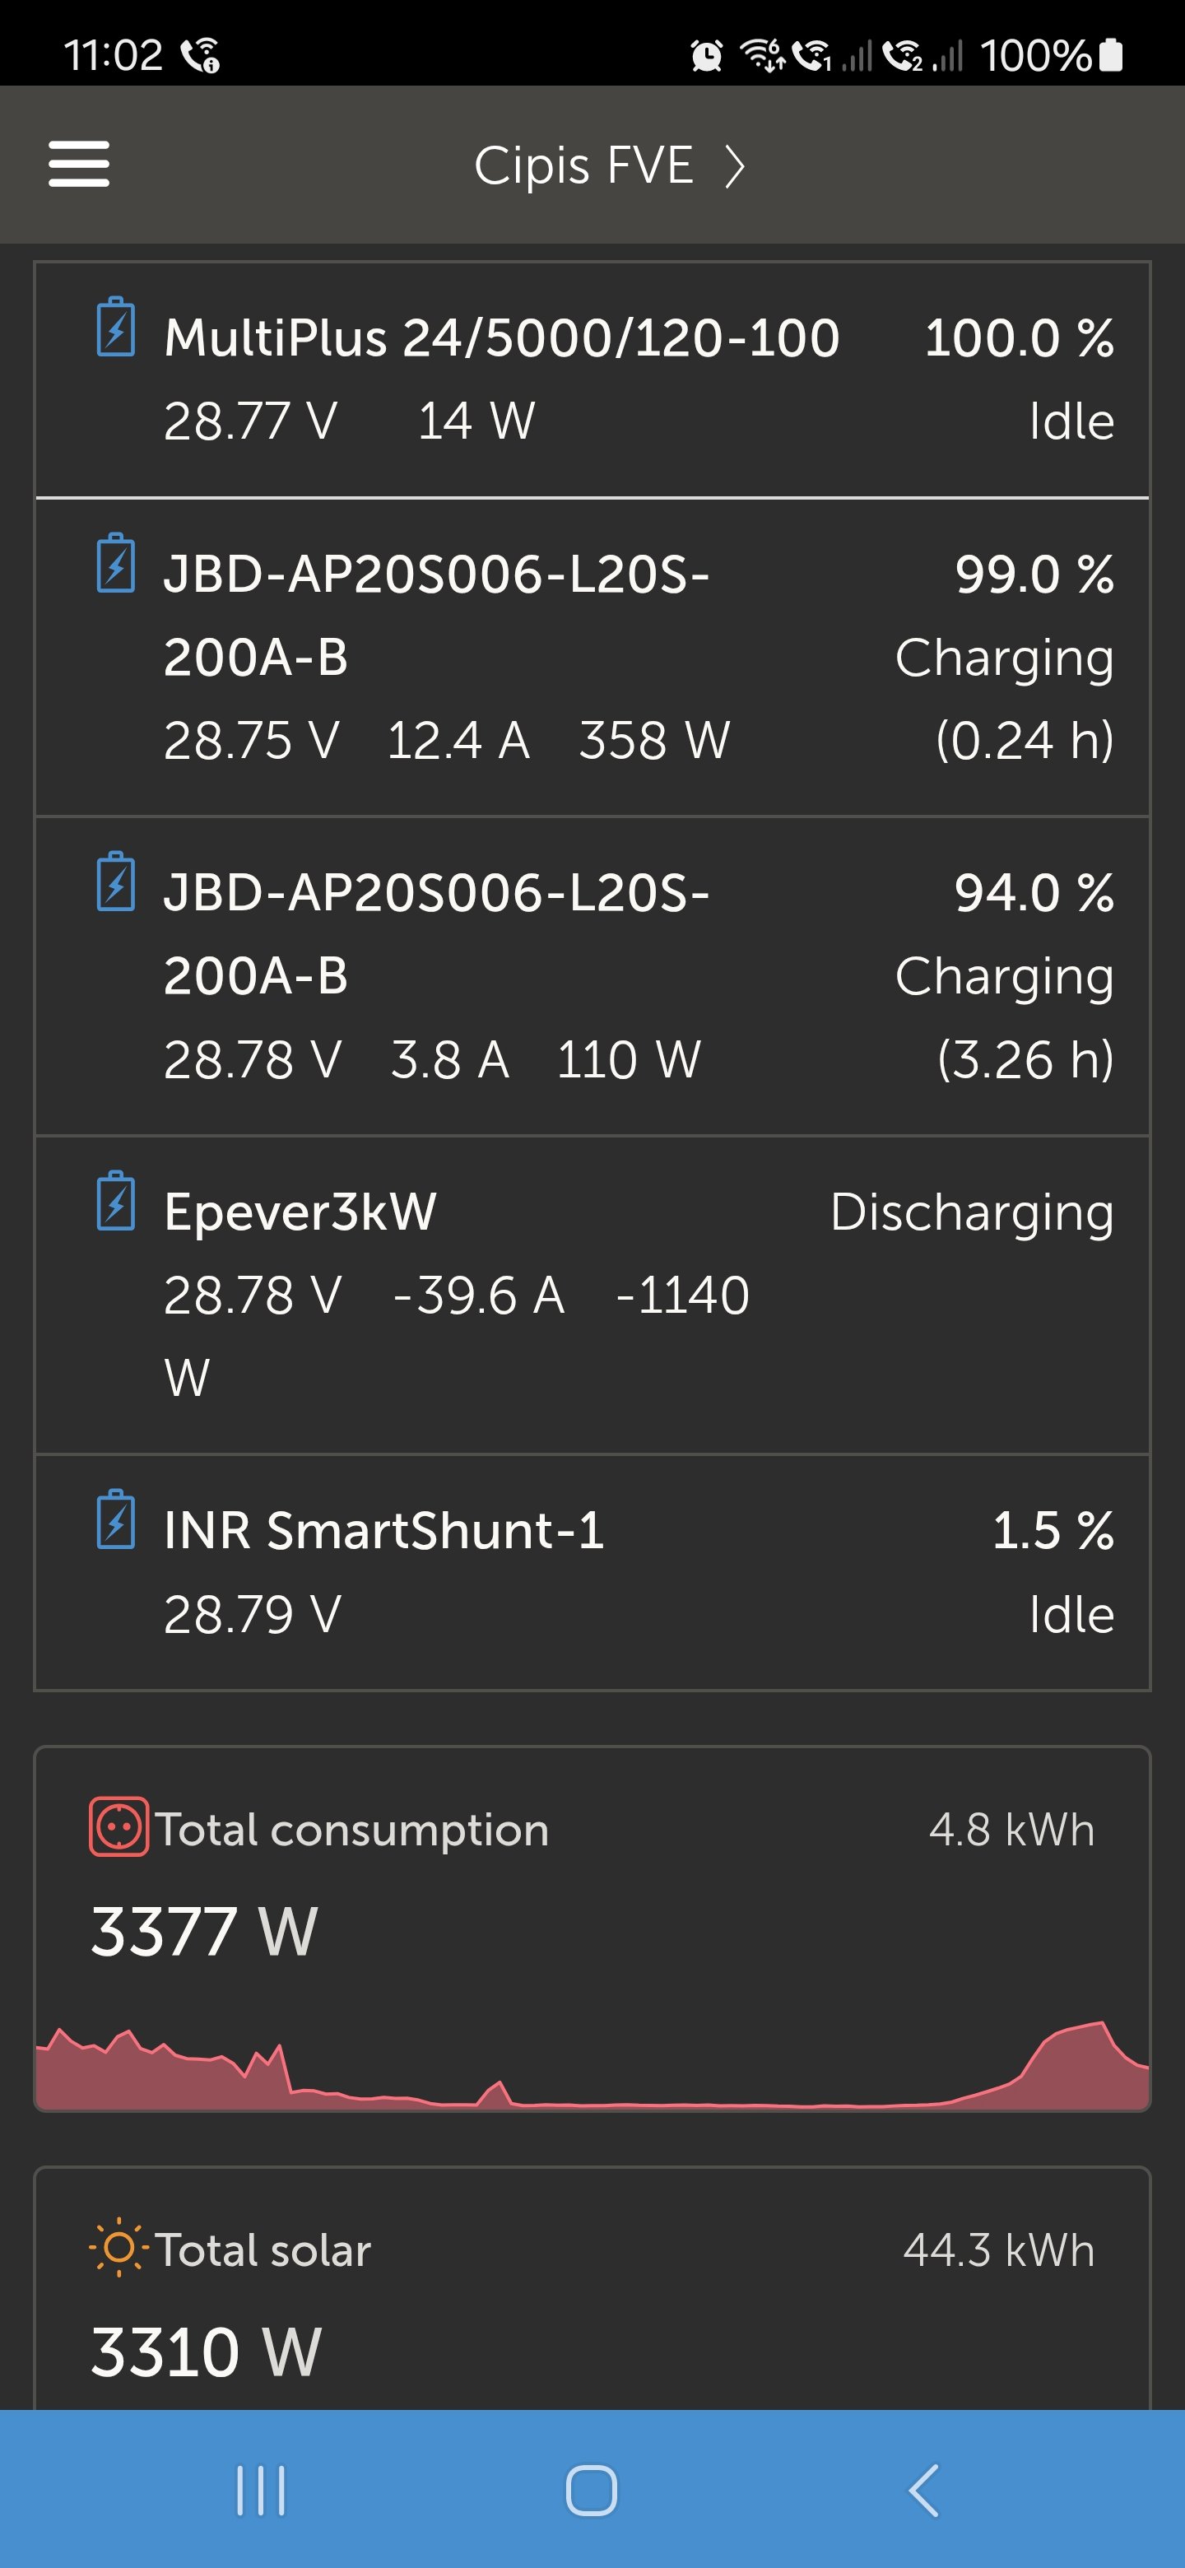Open the JBD battery at 99.0 %
Screen dimensions: 1185x2568
[592, 657]
